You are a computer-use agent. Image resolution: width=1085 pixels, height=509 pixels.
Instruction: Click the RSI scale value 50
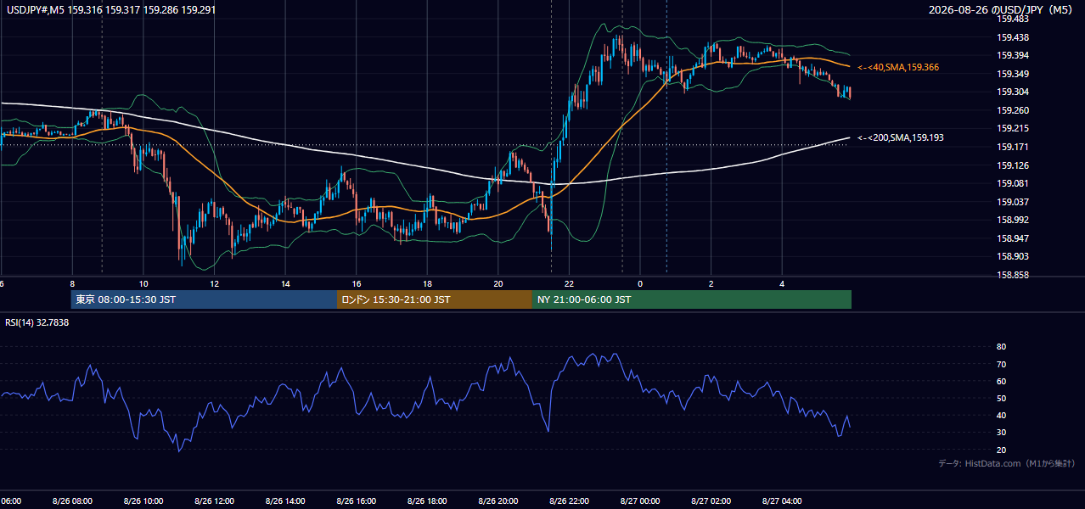1002,399
